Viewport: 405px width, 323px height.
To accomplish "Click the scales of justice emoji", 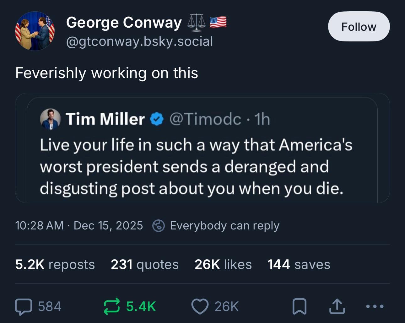I will click(x=197, y=22).
